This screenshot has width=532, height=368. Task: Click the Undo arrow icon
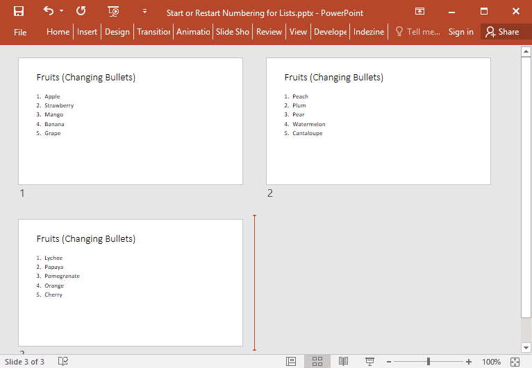coord(48,11)
